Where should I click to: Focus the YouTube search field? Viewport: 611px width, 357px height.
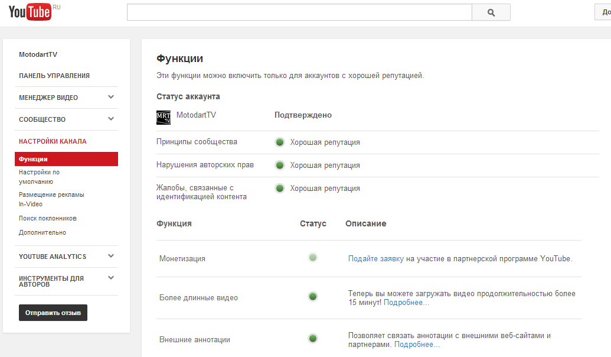tap(299, 12)
